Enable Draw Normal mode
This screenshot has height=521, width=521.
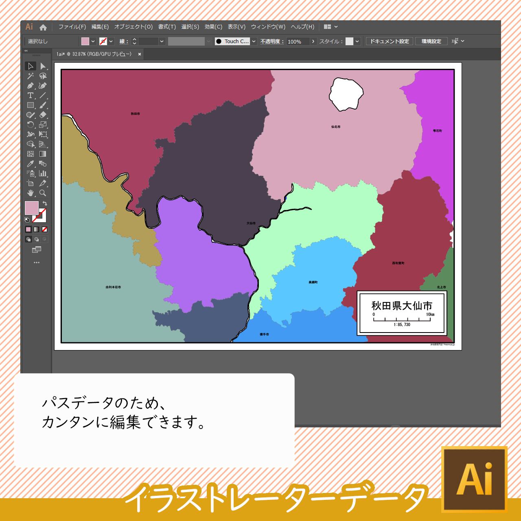(28, 239)
